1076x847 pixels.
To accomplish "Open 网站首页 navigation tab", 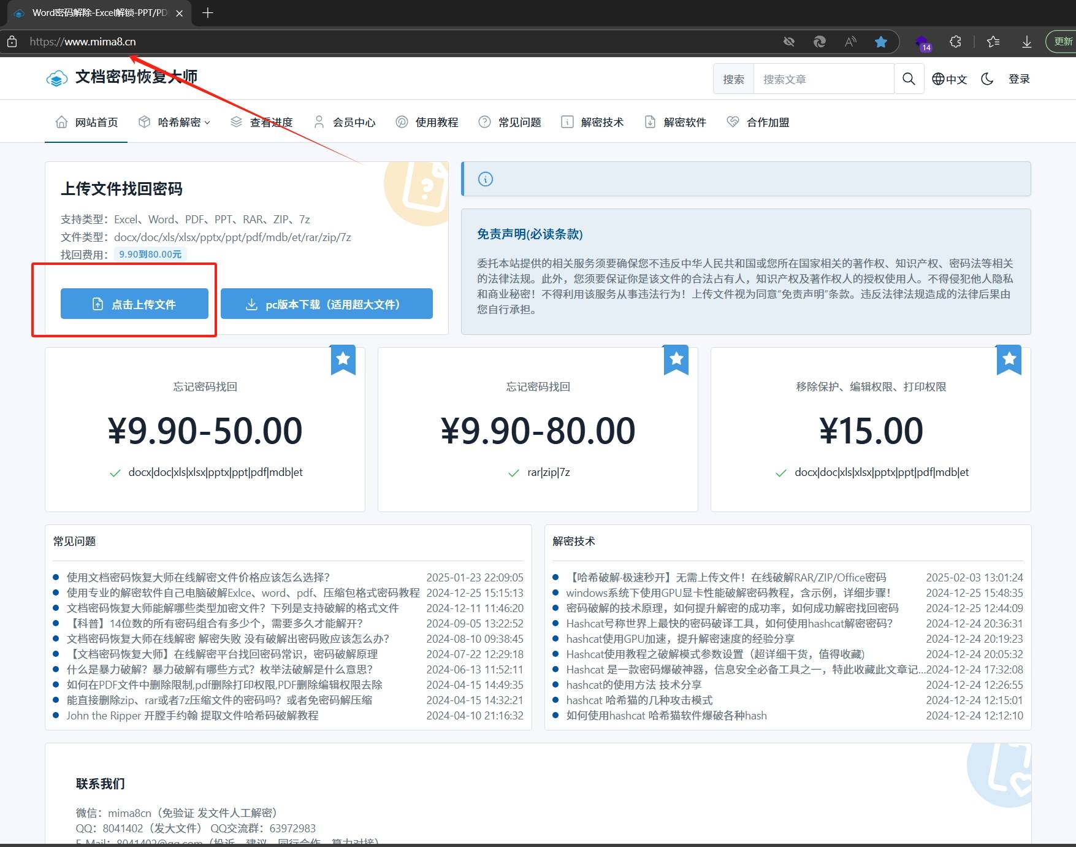I will click(x=86, y=122).
